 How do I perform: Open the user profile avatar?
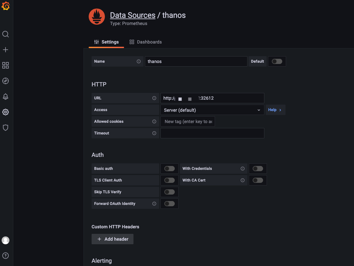point(6,240)
